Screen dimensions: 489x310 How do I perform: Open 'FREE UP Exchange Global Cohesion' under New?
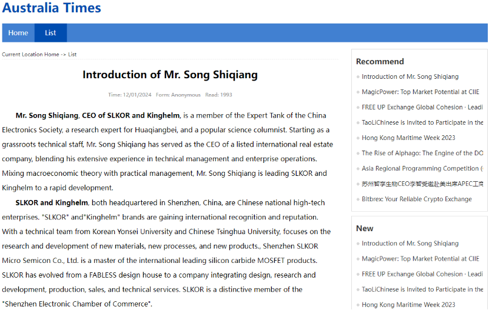[423, 274]
